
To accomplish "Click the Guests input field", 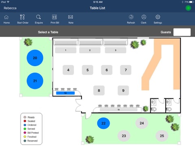I will 182,32.
